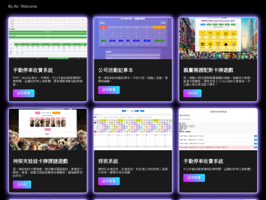Click 去玩玩 under 神探夾娃娃卡牌猜謎遊戲
The height and width of the screenshot is (200, 266).
click(22, 185)
